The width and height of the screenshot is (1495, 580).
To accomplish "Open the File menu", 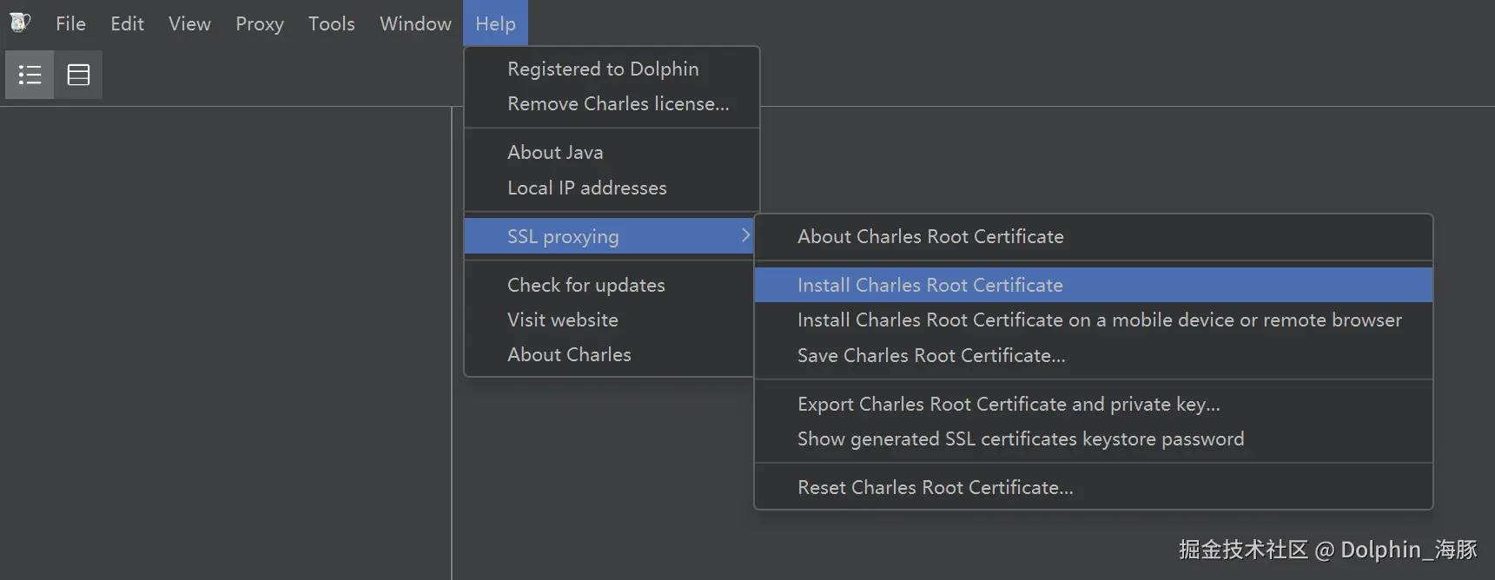I will pos(70,23).
